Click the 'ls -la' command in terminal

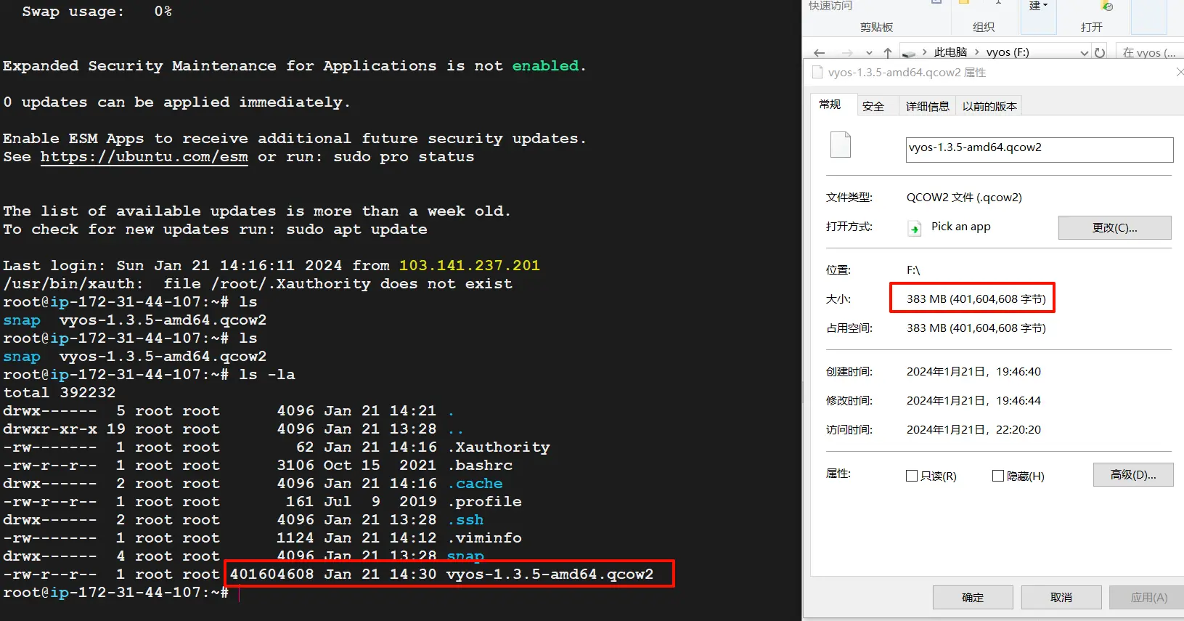tap(267, 375)
